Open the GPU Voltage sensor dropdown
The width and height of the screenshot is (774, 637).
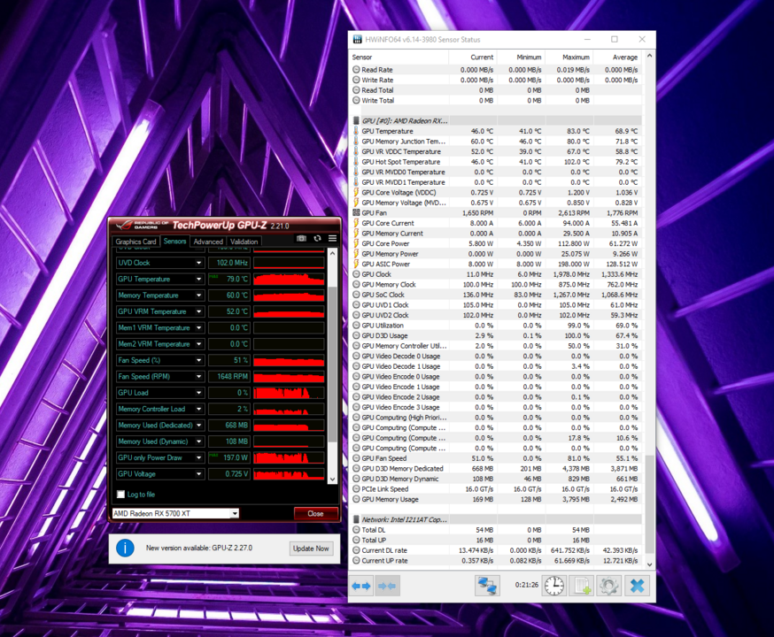(x=198, y=474)
